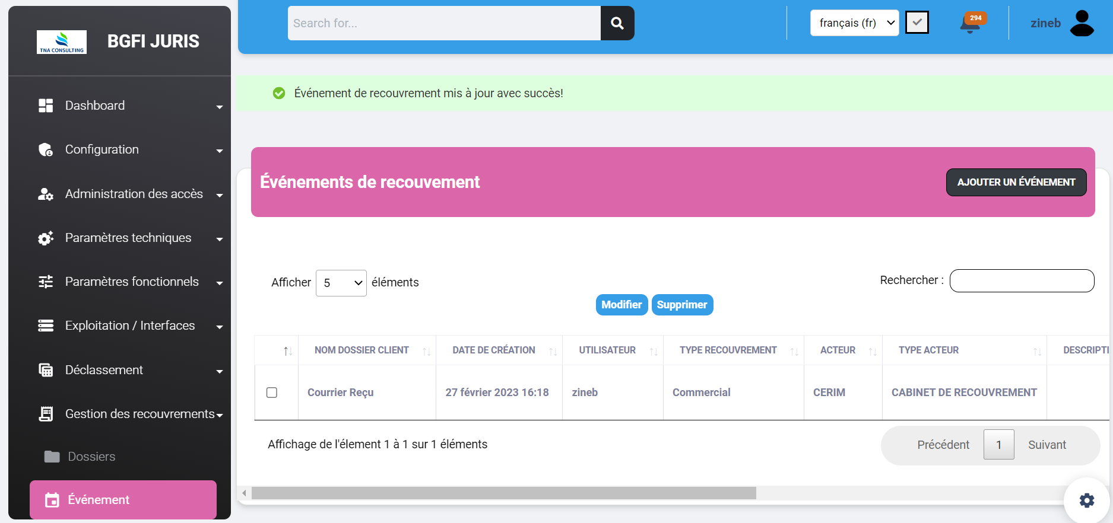Expand the Configuration menu arrow
Image resolution: width=1113 pixels, height=523 pixels.
[x=220, y=151]
